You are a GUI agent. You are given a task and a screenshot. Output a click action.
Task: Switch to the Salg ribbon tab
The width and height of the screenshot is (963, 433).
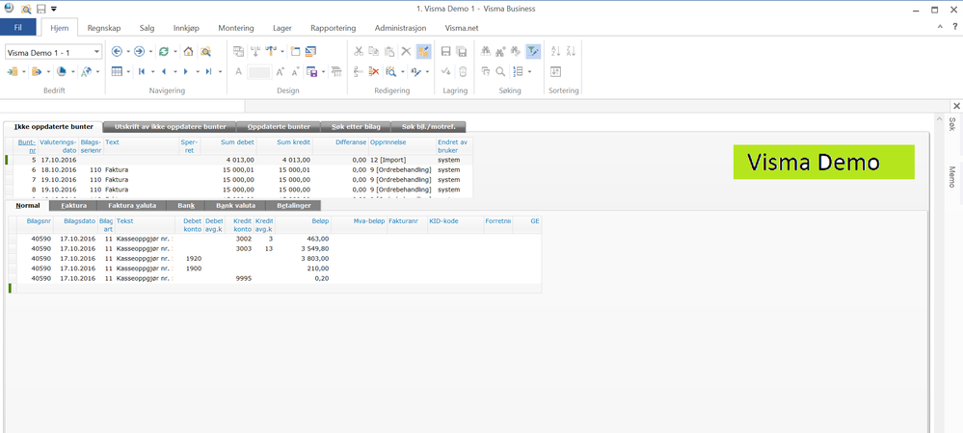(147, 28)
